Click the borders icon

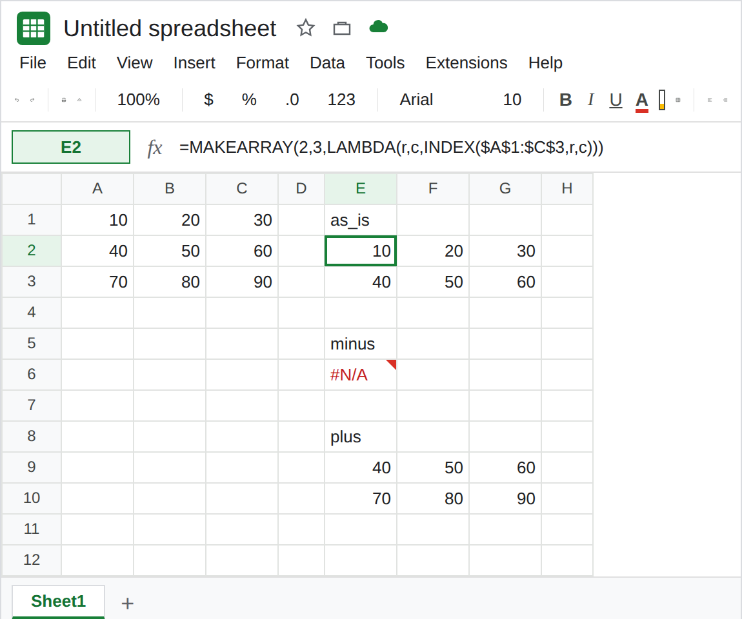coord(678,100)
